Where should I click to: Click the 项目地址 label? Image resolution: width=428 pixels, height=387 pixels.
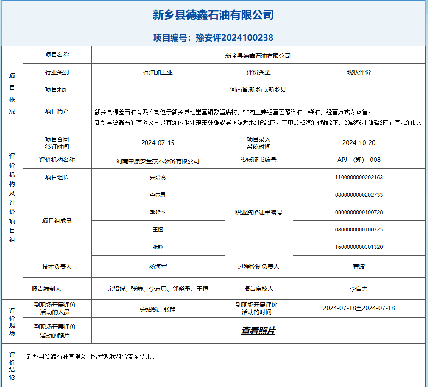point(57,89)
